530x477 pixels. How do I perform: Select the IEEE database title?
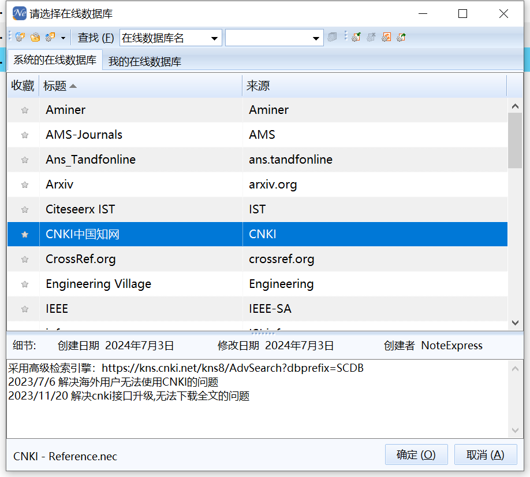57,309
